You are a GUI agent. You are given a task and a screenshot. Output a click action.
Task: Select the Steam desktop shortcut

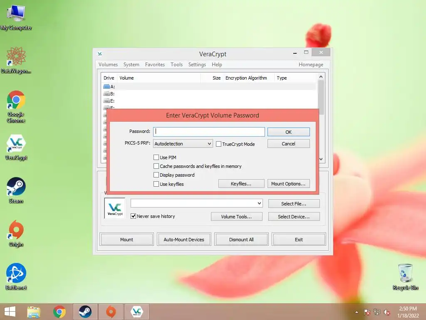pos(16,190)
